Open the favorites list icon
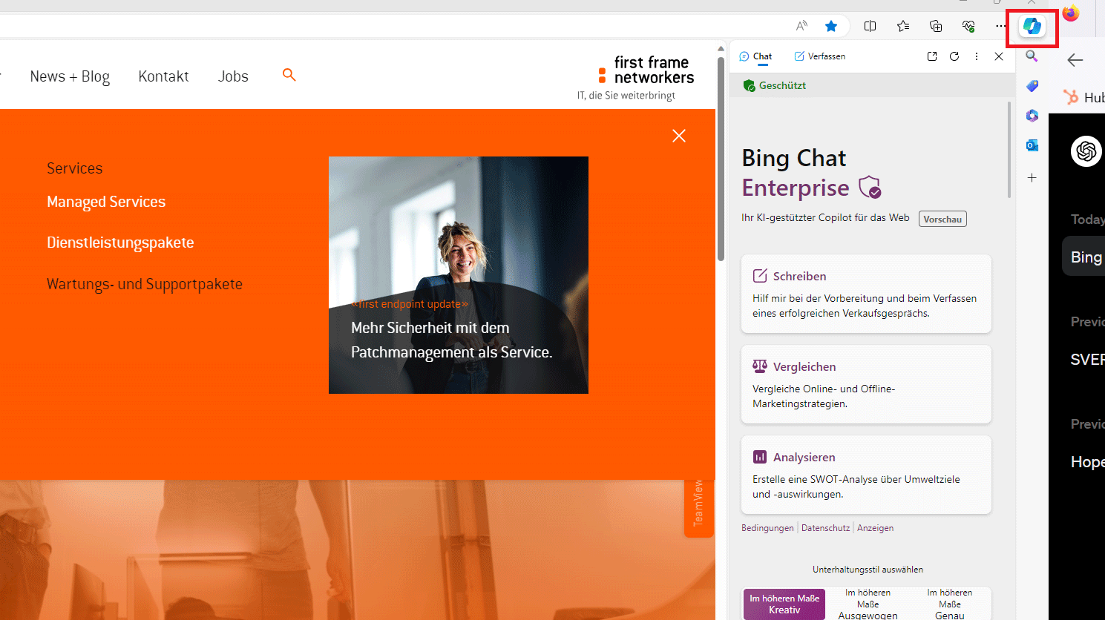This screenshot has width=1105, height=620. [903, 27]
